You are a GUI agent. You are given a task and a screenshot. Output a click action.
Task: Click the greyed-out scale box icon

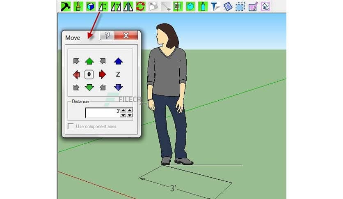tap(153, 6)
